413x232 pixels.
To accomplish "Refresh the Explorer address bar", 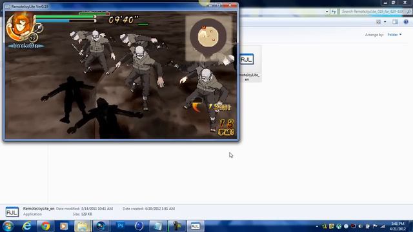I will point(334,12).
